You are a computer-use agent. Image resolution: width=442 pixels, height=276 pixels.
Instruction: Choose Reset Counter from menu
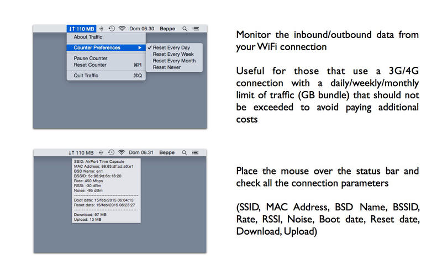click(106, 65)
